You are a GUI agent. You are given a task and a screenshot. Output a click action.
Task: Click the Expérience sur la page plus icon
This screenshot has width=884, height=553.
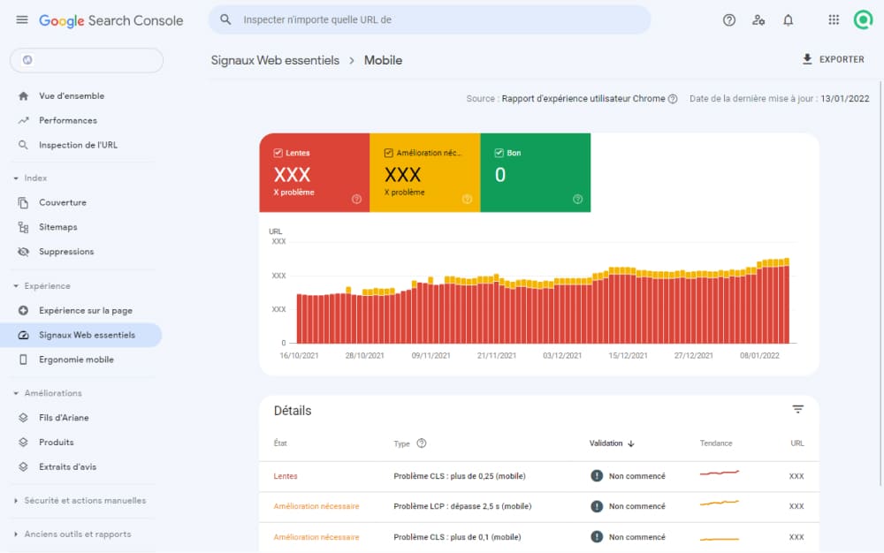tap(23, 310)
